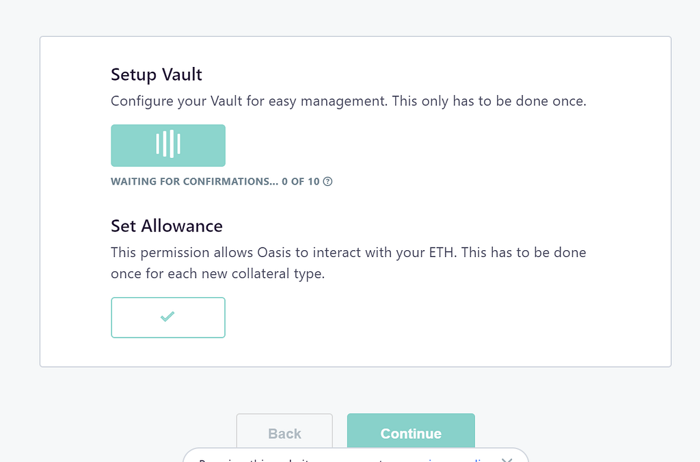Click the checkmark icon under Set Allowance
Screen dimensions: 700x462
point(167,317)
